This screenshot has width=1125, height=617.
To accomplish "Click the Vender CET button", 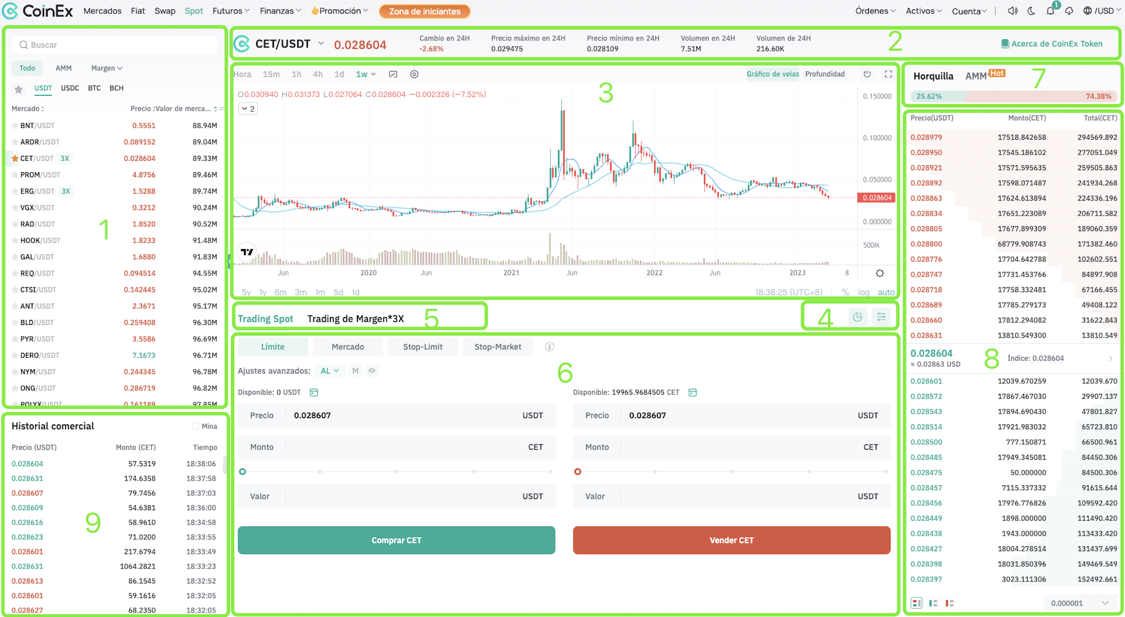I will [732, 540].
